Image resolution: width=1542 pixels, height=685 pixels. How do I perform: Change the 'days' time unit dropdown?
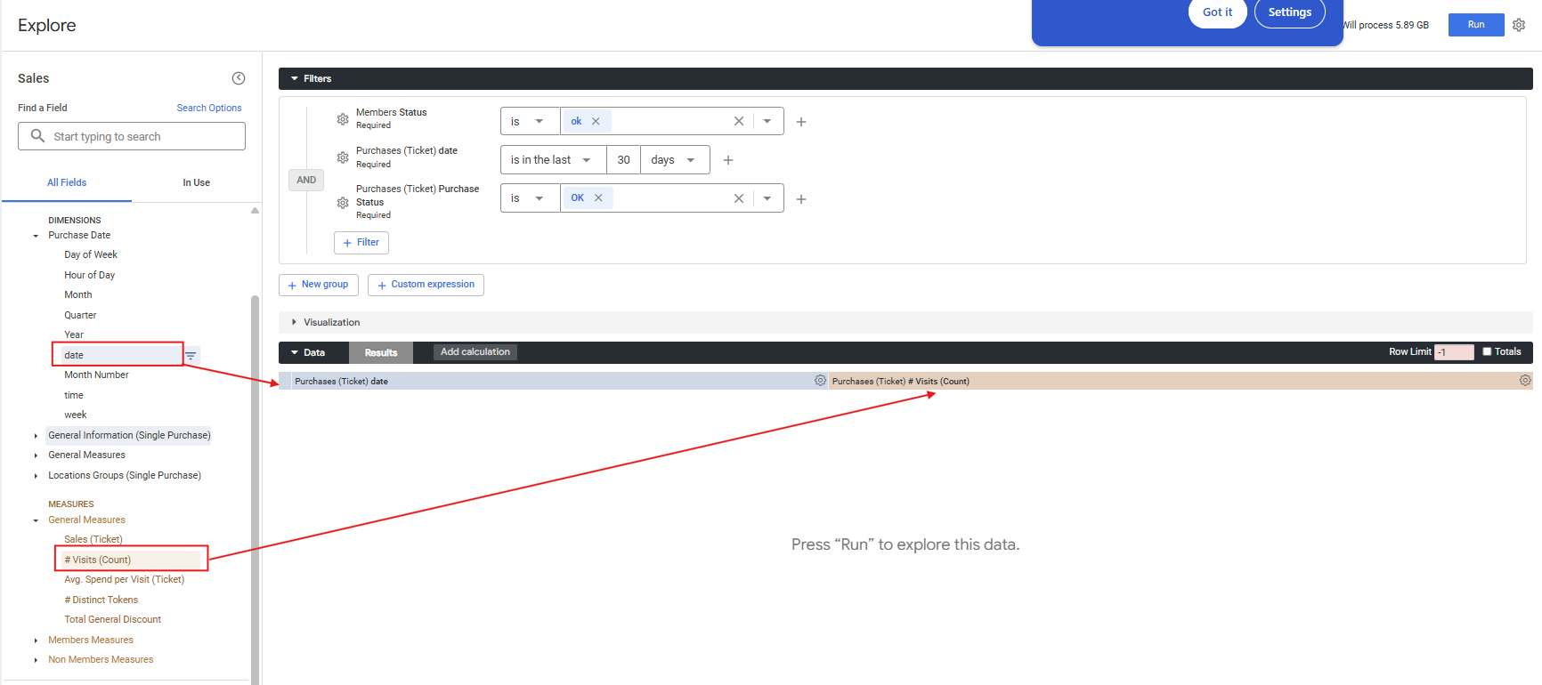675,160
